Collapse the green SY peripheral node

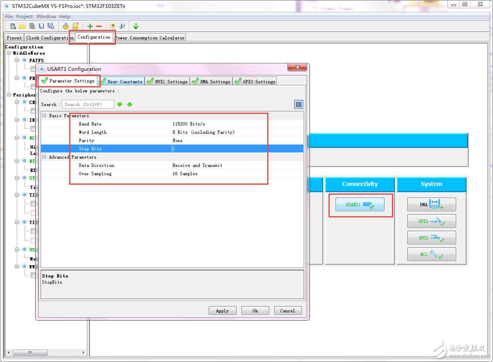(17, 178)
